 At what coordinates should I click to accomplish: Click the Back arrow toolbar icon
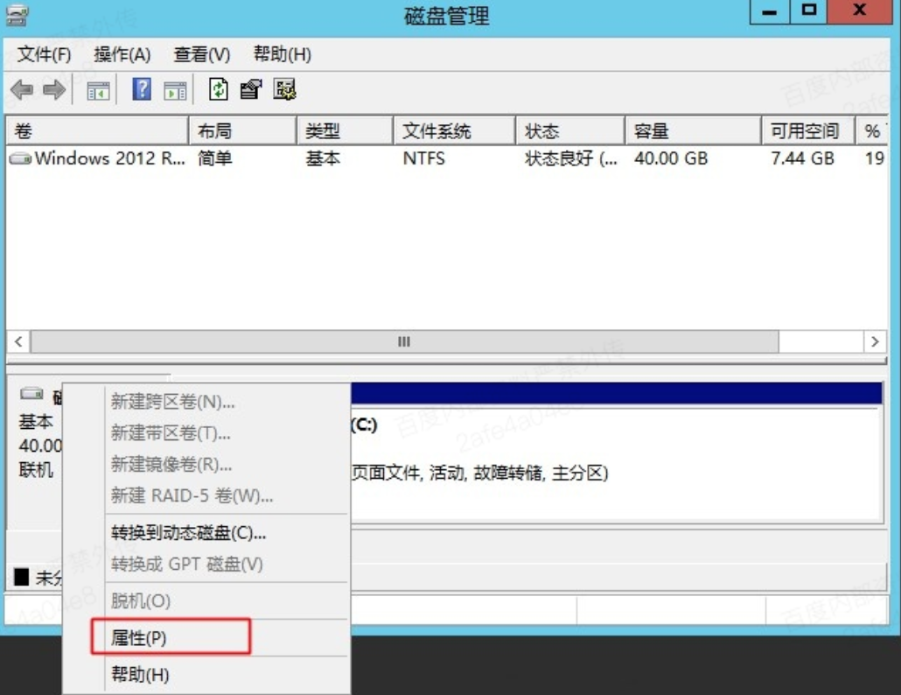pos(21,90)
